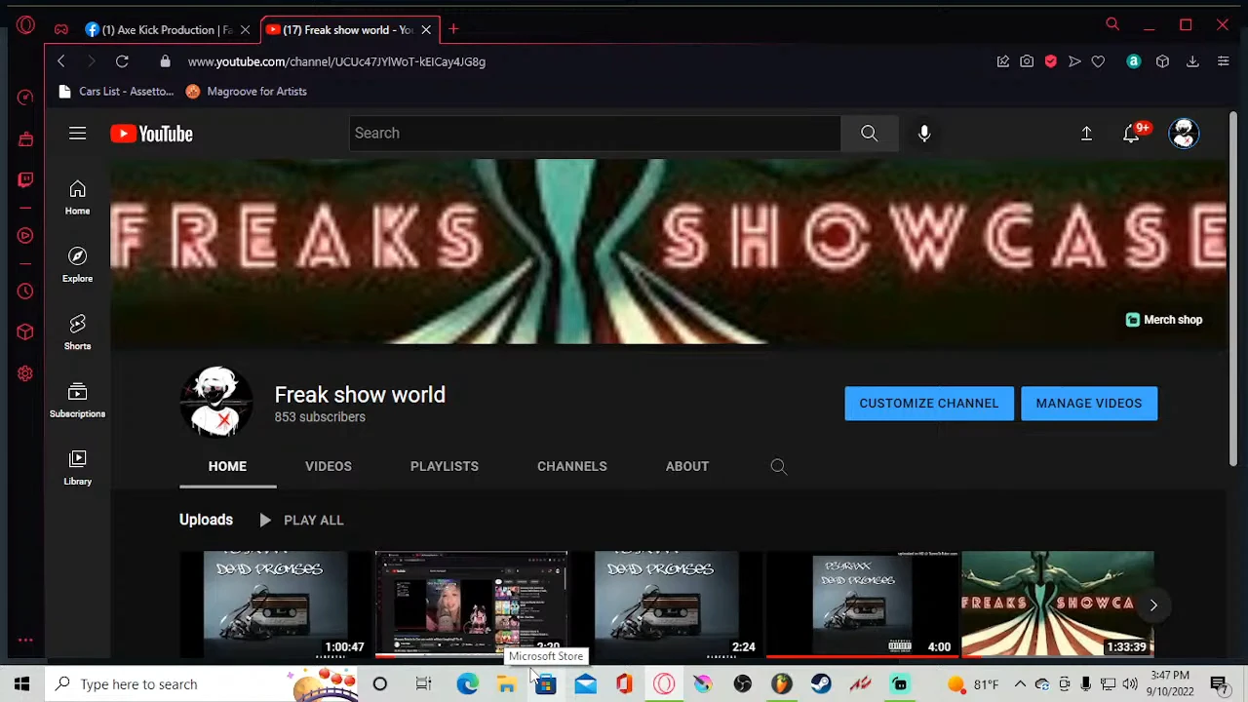
Task: Click the Customize Channel button
Action: pos(928,403)
